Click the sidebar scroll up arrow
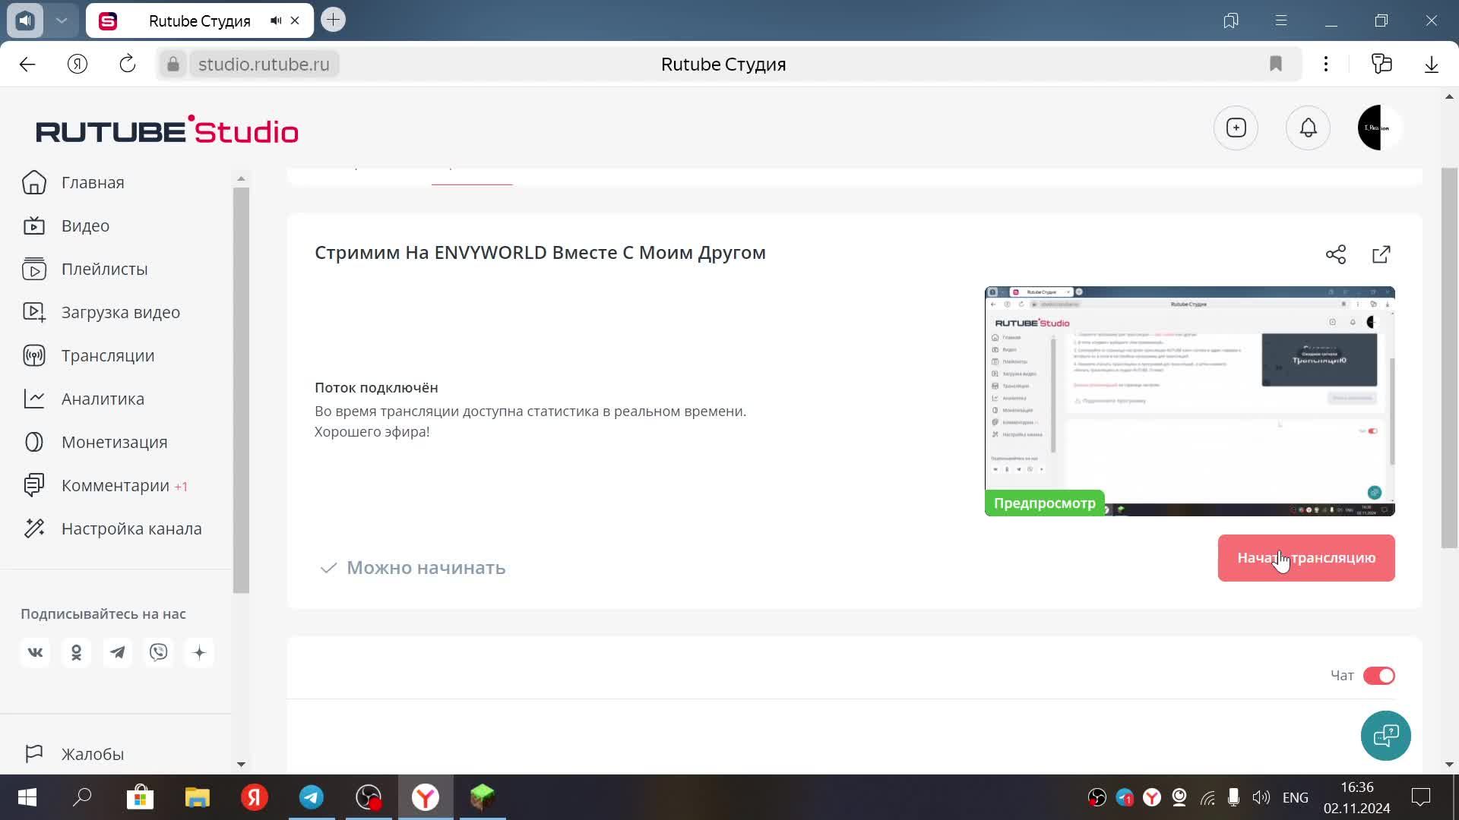The height and width of the screenshot is (820, 1459). (241, 179)
